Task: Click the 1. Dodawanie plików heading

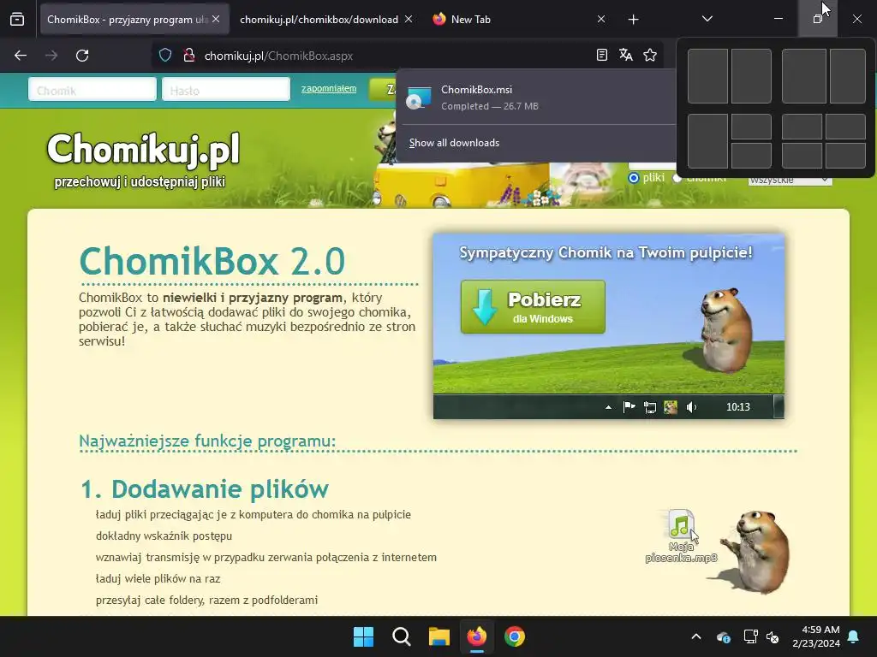Action: [205, 488]
